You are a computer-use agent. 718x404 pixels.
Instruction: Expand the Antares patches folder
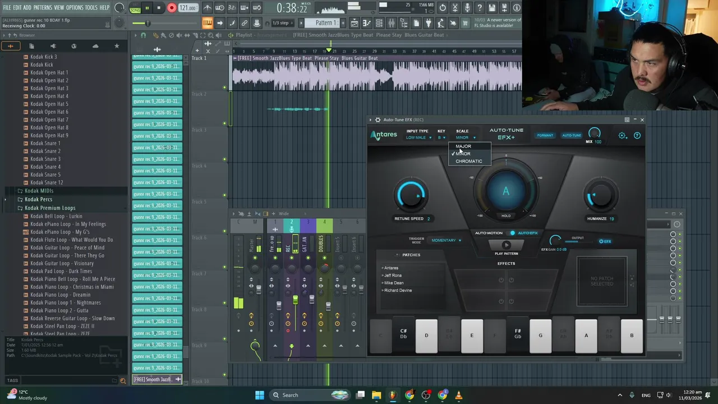pos(390,268)
